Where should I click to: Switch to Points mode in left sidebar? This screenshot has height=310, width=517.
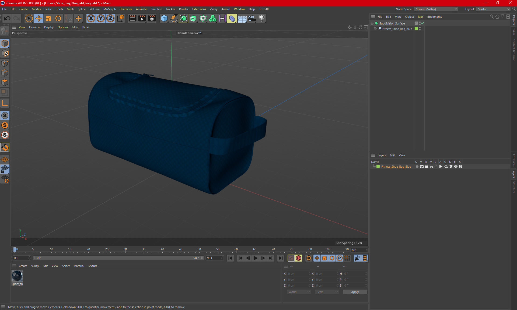(5, 63)
